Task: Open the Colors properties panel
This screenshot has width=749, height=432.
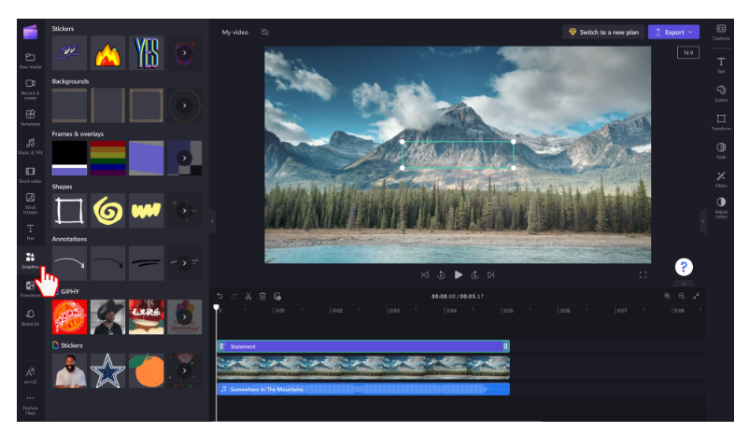Action: pos(721,93)
